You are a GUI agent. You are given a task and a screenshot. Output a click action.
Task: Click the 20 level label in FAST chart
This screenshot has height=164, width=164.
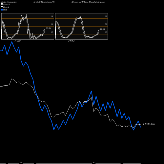click(x=52, y=32)
